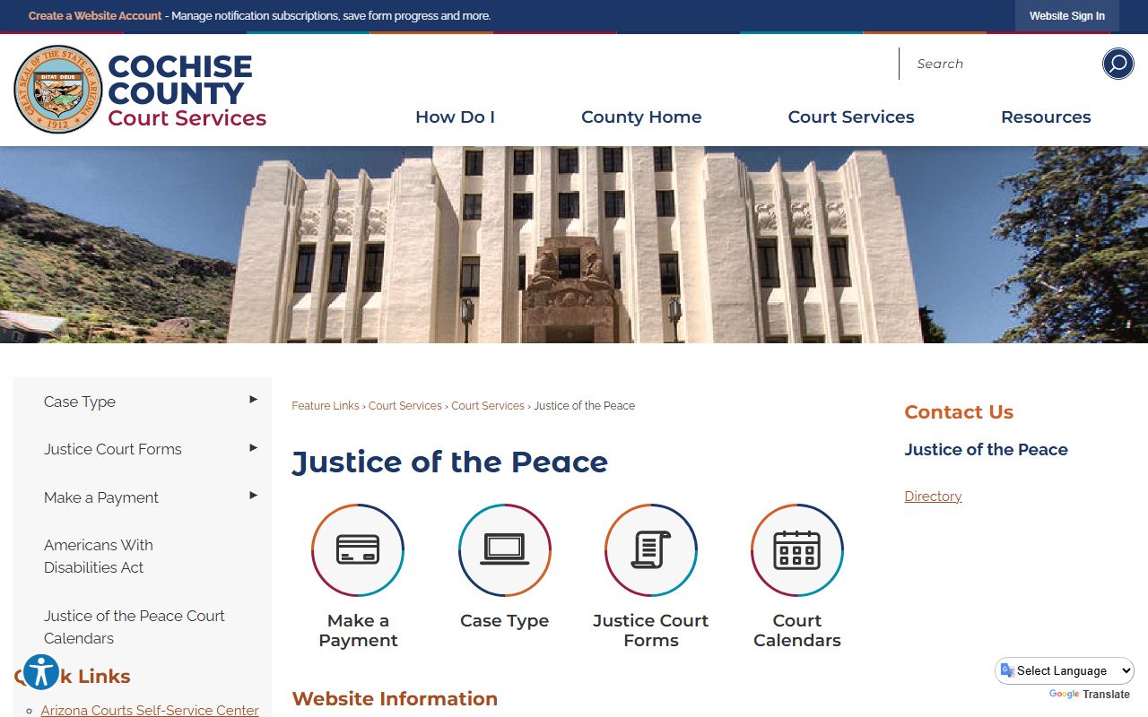Expand the Justice Court Forms sidebar arrow

254,447
